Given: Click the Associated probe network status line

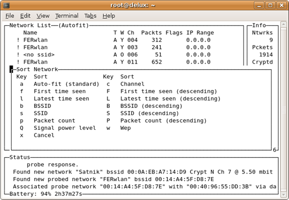Looking at the screenshot, I should tap(144, 187).
